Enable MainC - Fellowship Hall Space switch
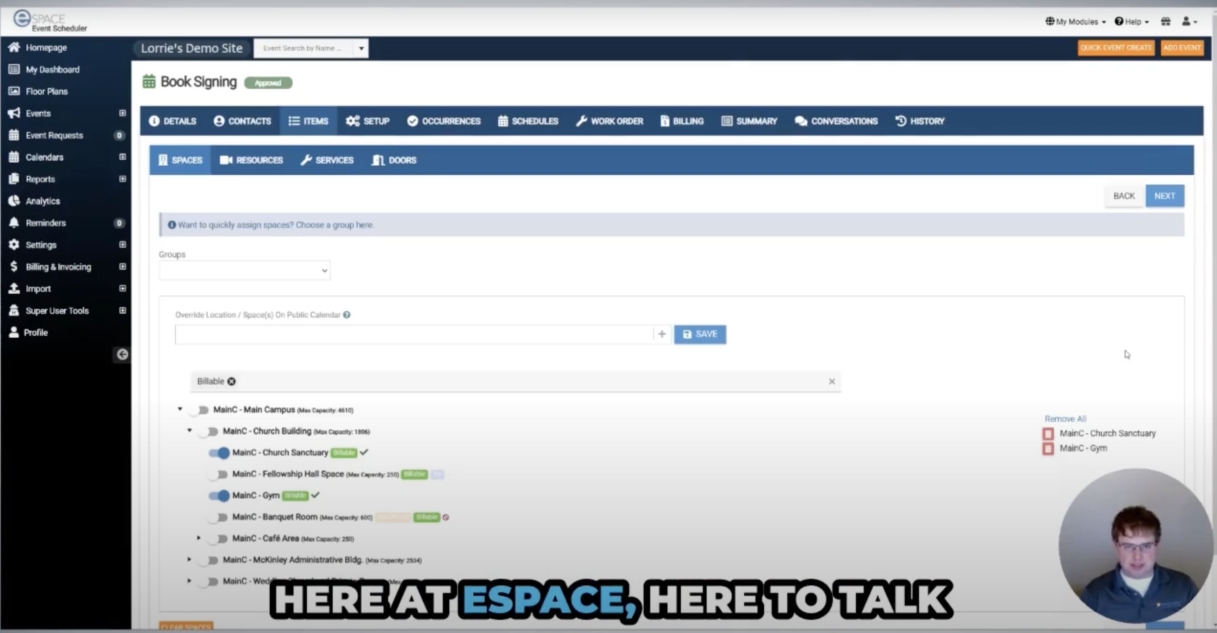The image size is (1217, 633). 218,474
